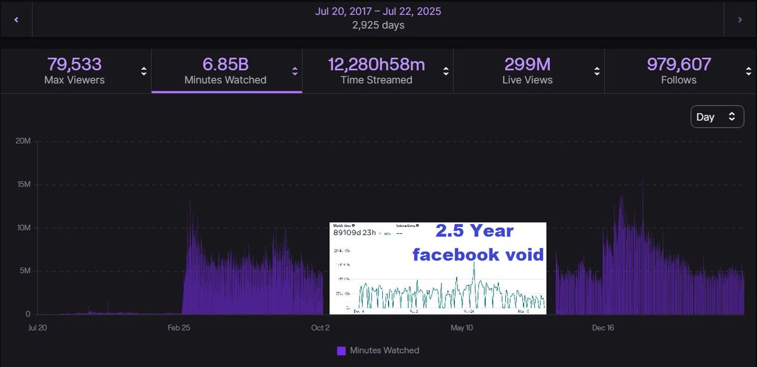Click the chevrons inside the Day selector
The image size is (757, 367).
pos(732,117)
